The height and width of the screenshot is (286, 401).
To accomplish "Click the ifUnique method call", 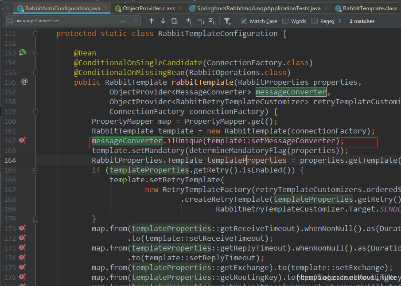I will pos(185,141).
